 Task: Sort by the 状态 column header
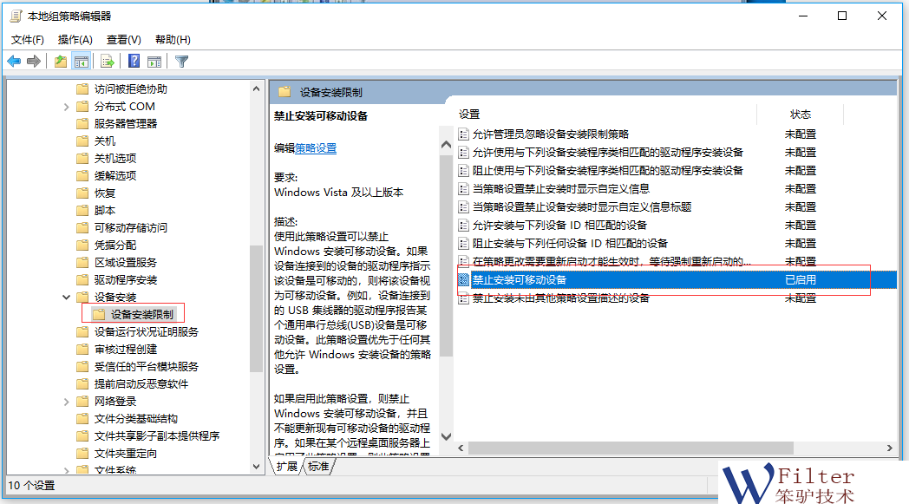pyautogui.click(x=800, y=115)
